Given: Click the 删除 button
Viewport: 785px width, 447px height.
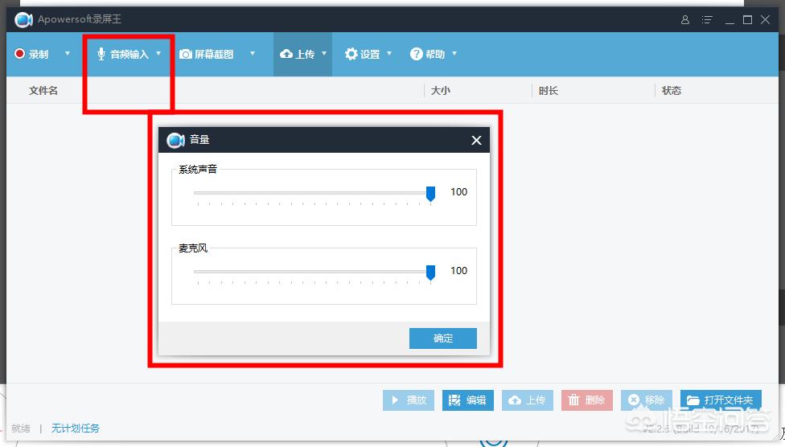Looking at the screenshot, I should tap(587, 400).
